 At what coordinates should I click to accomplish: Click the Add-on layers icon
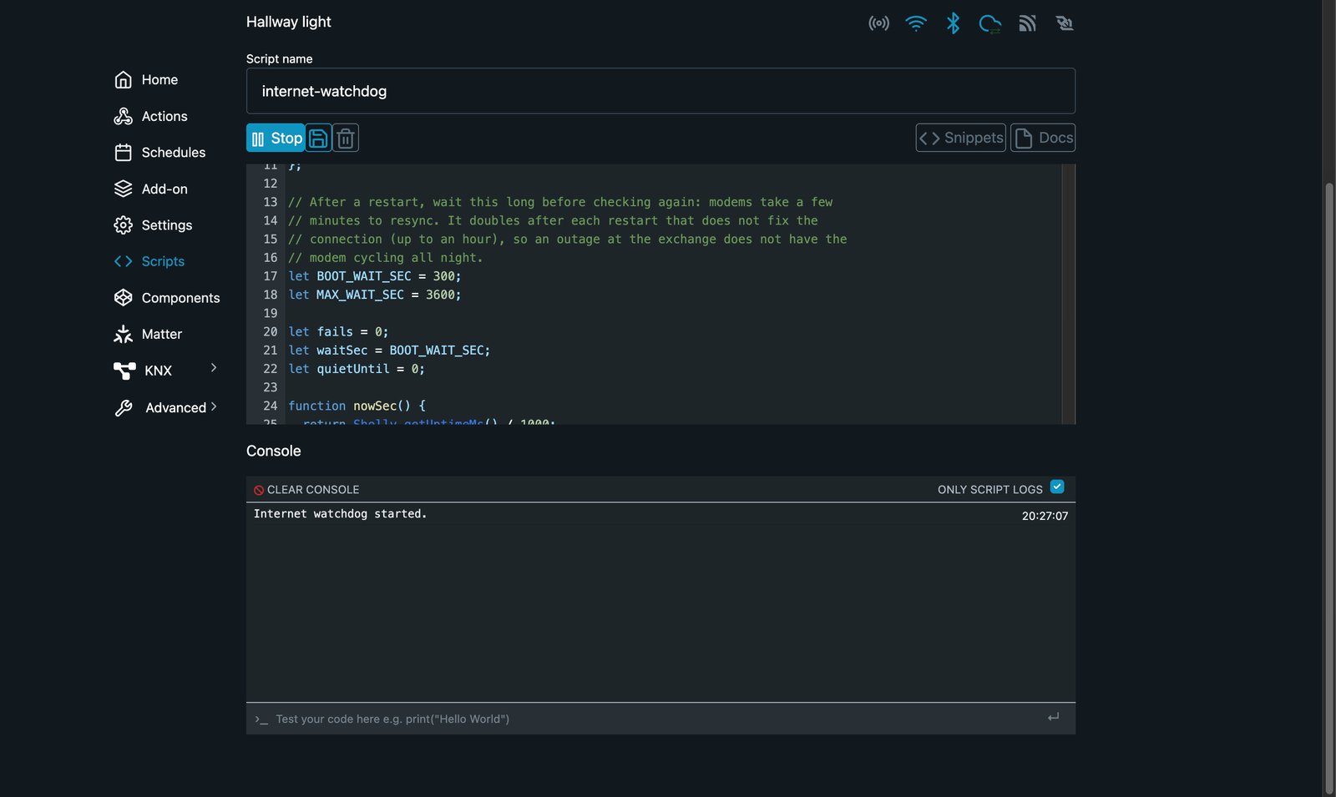click(124, 189)
